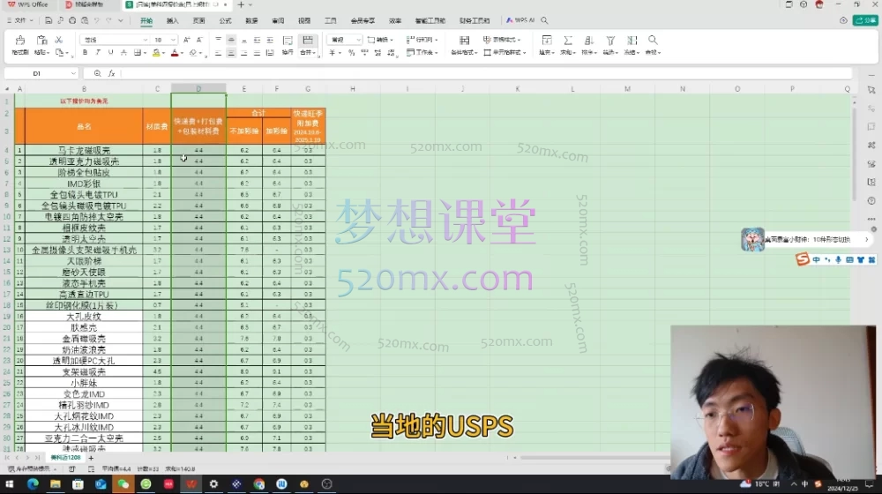Viewport: 882px width, 494px height.
Task: Click the WPS AI button
Action: click(x=520, y=20)
